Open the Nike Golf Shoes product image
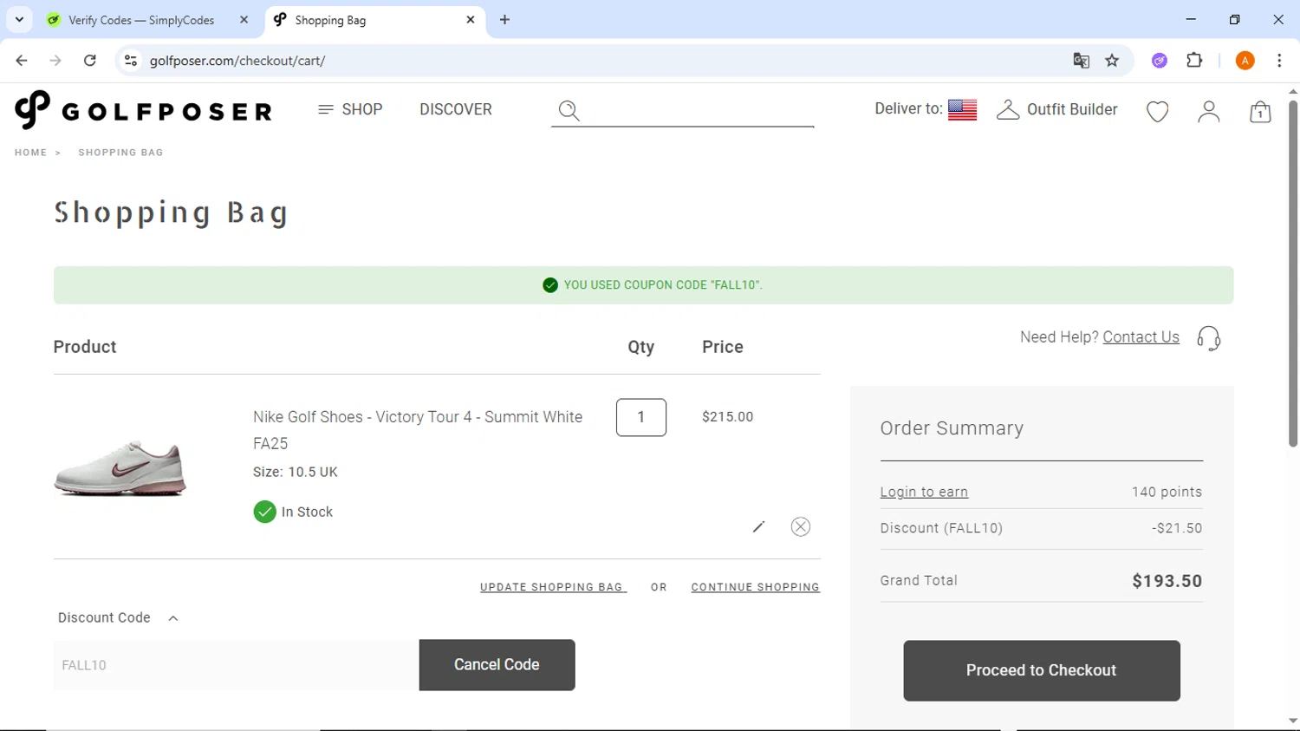Viewport: 1300px width, 731px height. click(x=120, y=468)
